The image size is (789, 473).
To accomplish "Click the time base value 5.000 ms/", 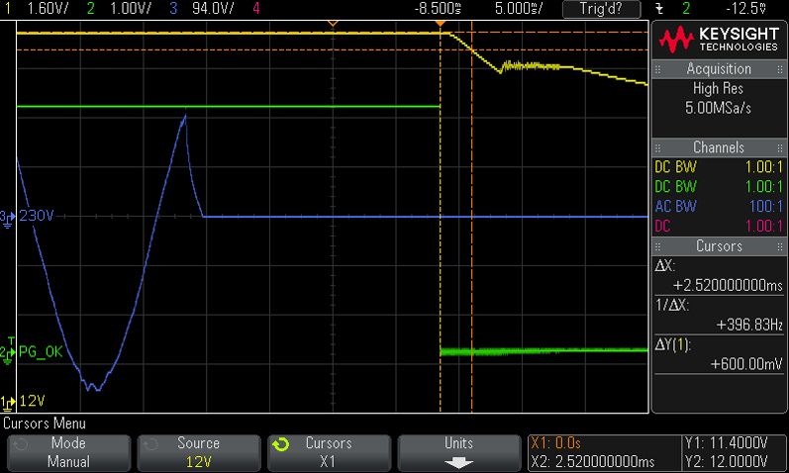I will [x=519, y=8].
